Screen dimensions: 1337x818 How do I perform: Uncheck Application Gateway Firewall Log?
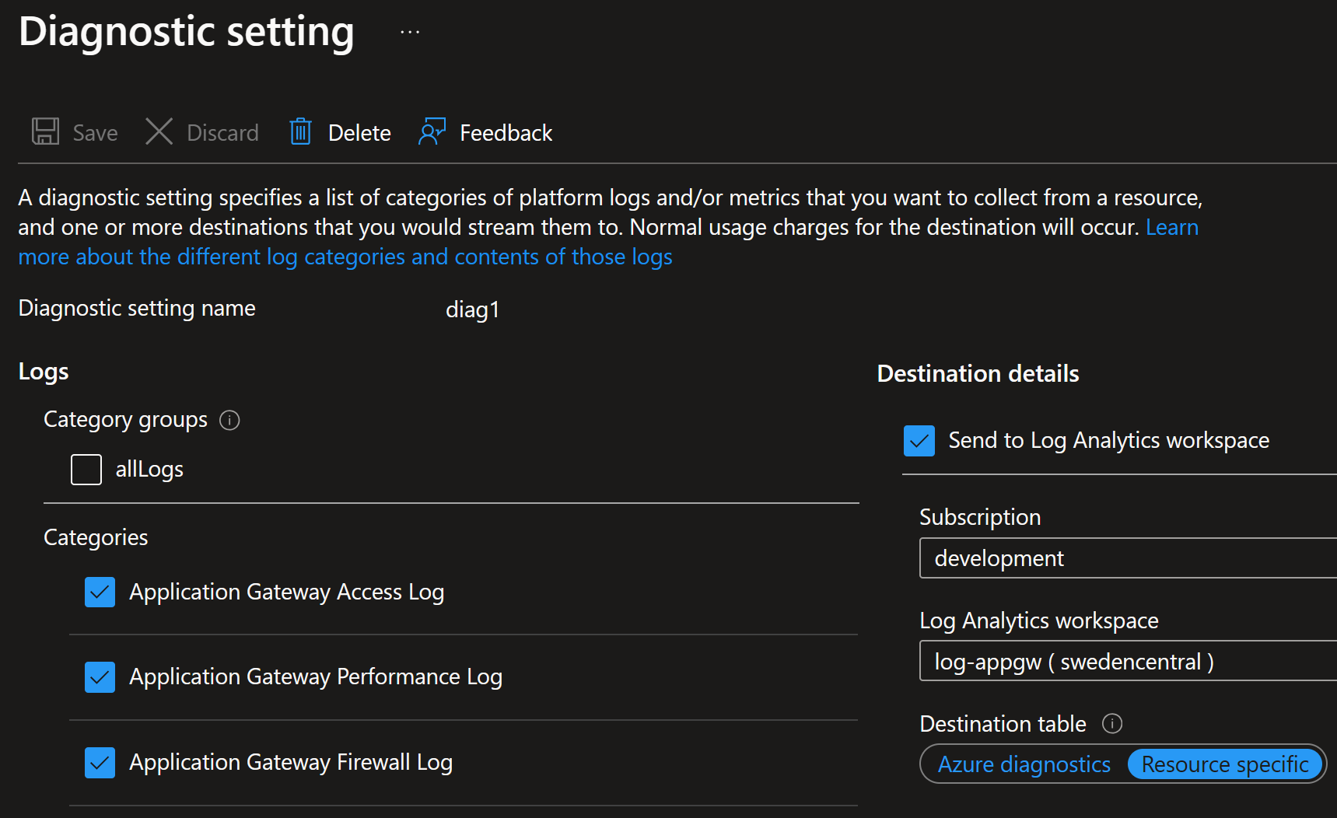coord(100,763)
